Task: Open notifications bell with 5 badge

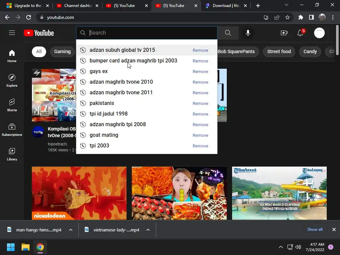Action: coord(300,33)
